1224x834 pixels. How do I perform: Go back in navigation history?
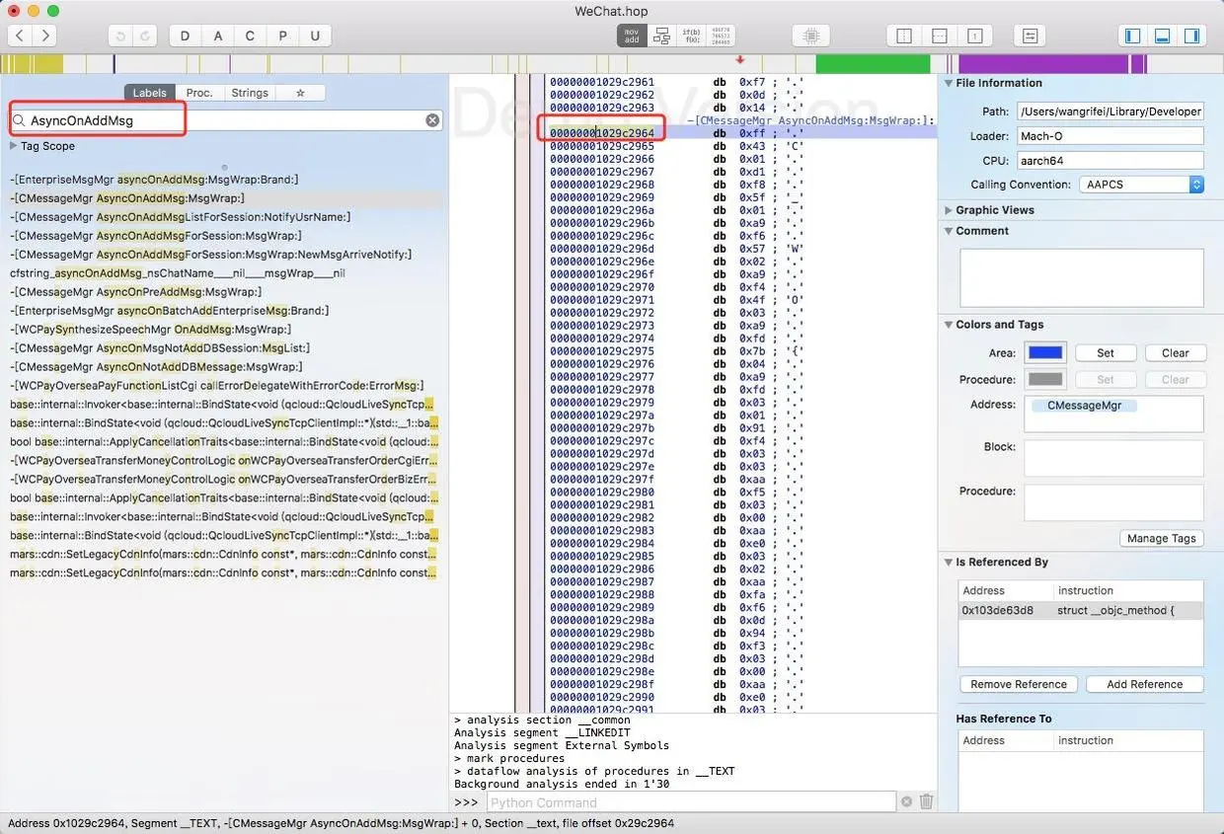[20, 36]
